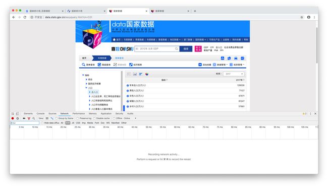Click the browser back arrow
Screen dimensions: 328x187
tap(14, 17)
